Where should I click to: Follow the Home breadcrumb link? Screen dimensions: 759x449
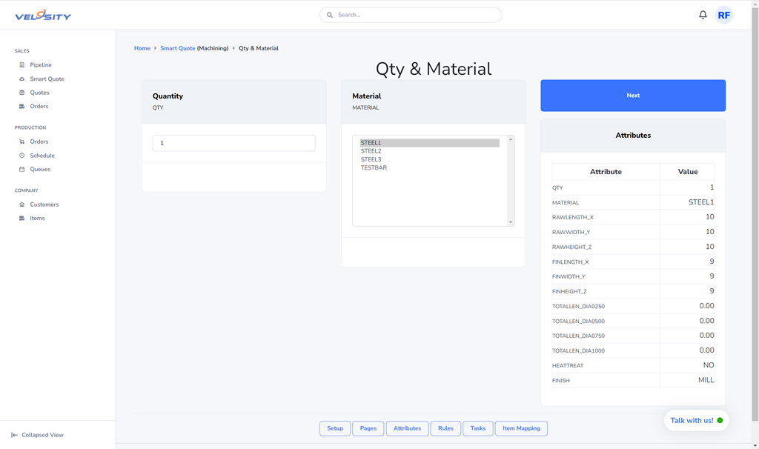pos(142,48)
